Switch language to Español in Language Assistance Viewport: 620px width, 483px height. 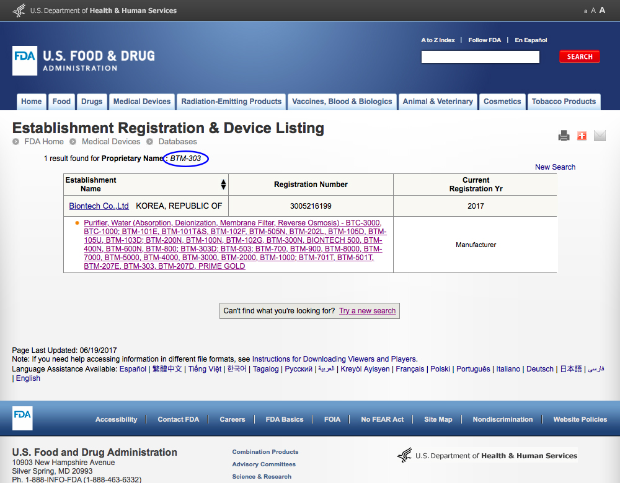133,369
